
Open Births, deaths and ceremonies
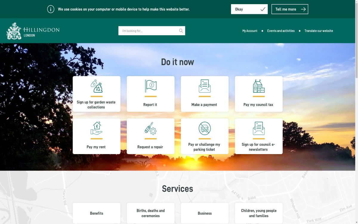pos(150,213)
